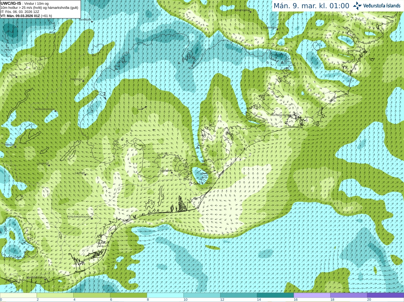Viewport: 404px width, 302px height.
Task: Click the legend scale number 6
Action: click(x=111, y=300)
